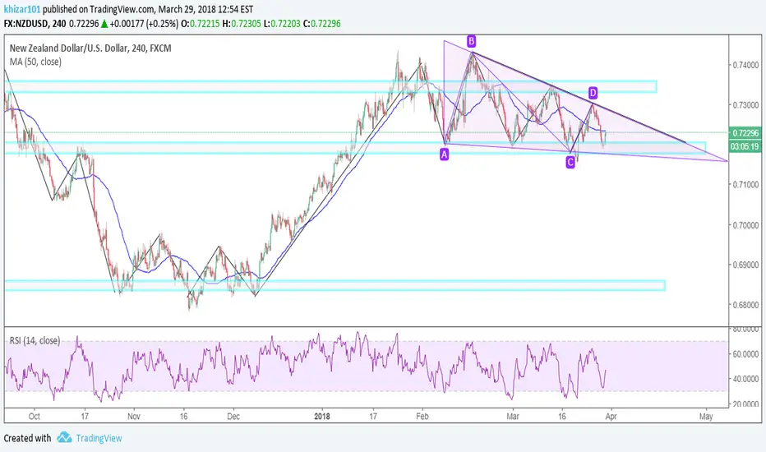Click the May date axis label
The image size is (766, 452).
click(x=706, y=417)
